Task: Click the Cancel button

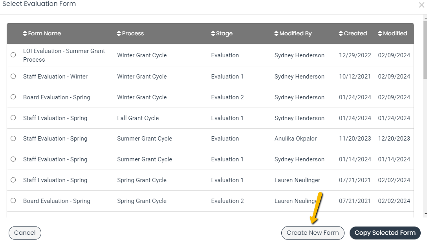Action: click(x=25, y=233)
